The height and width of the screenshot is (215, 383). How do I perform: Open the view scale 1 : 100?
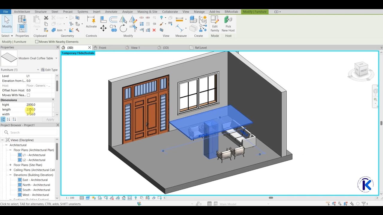(x=70, y=198)
